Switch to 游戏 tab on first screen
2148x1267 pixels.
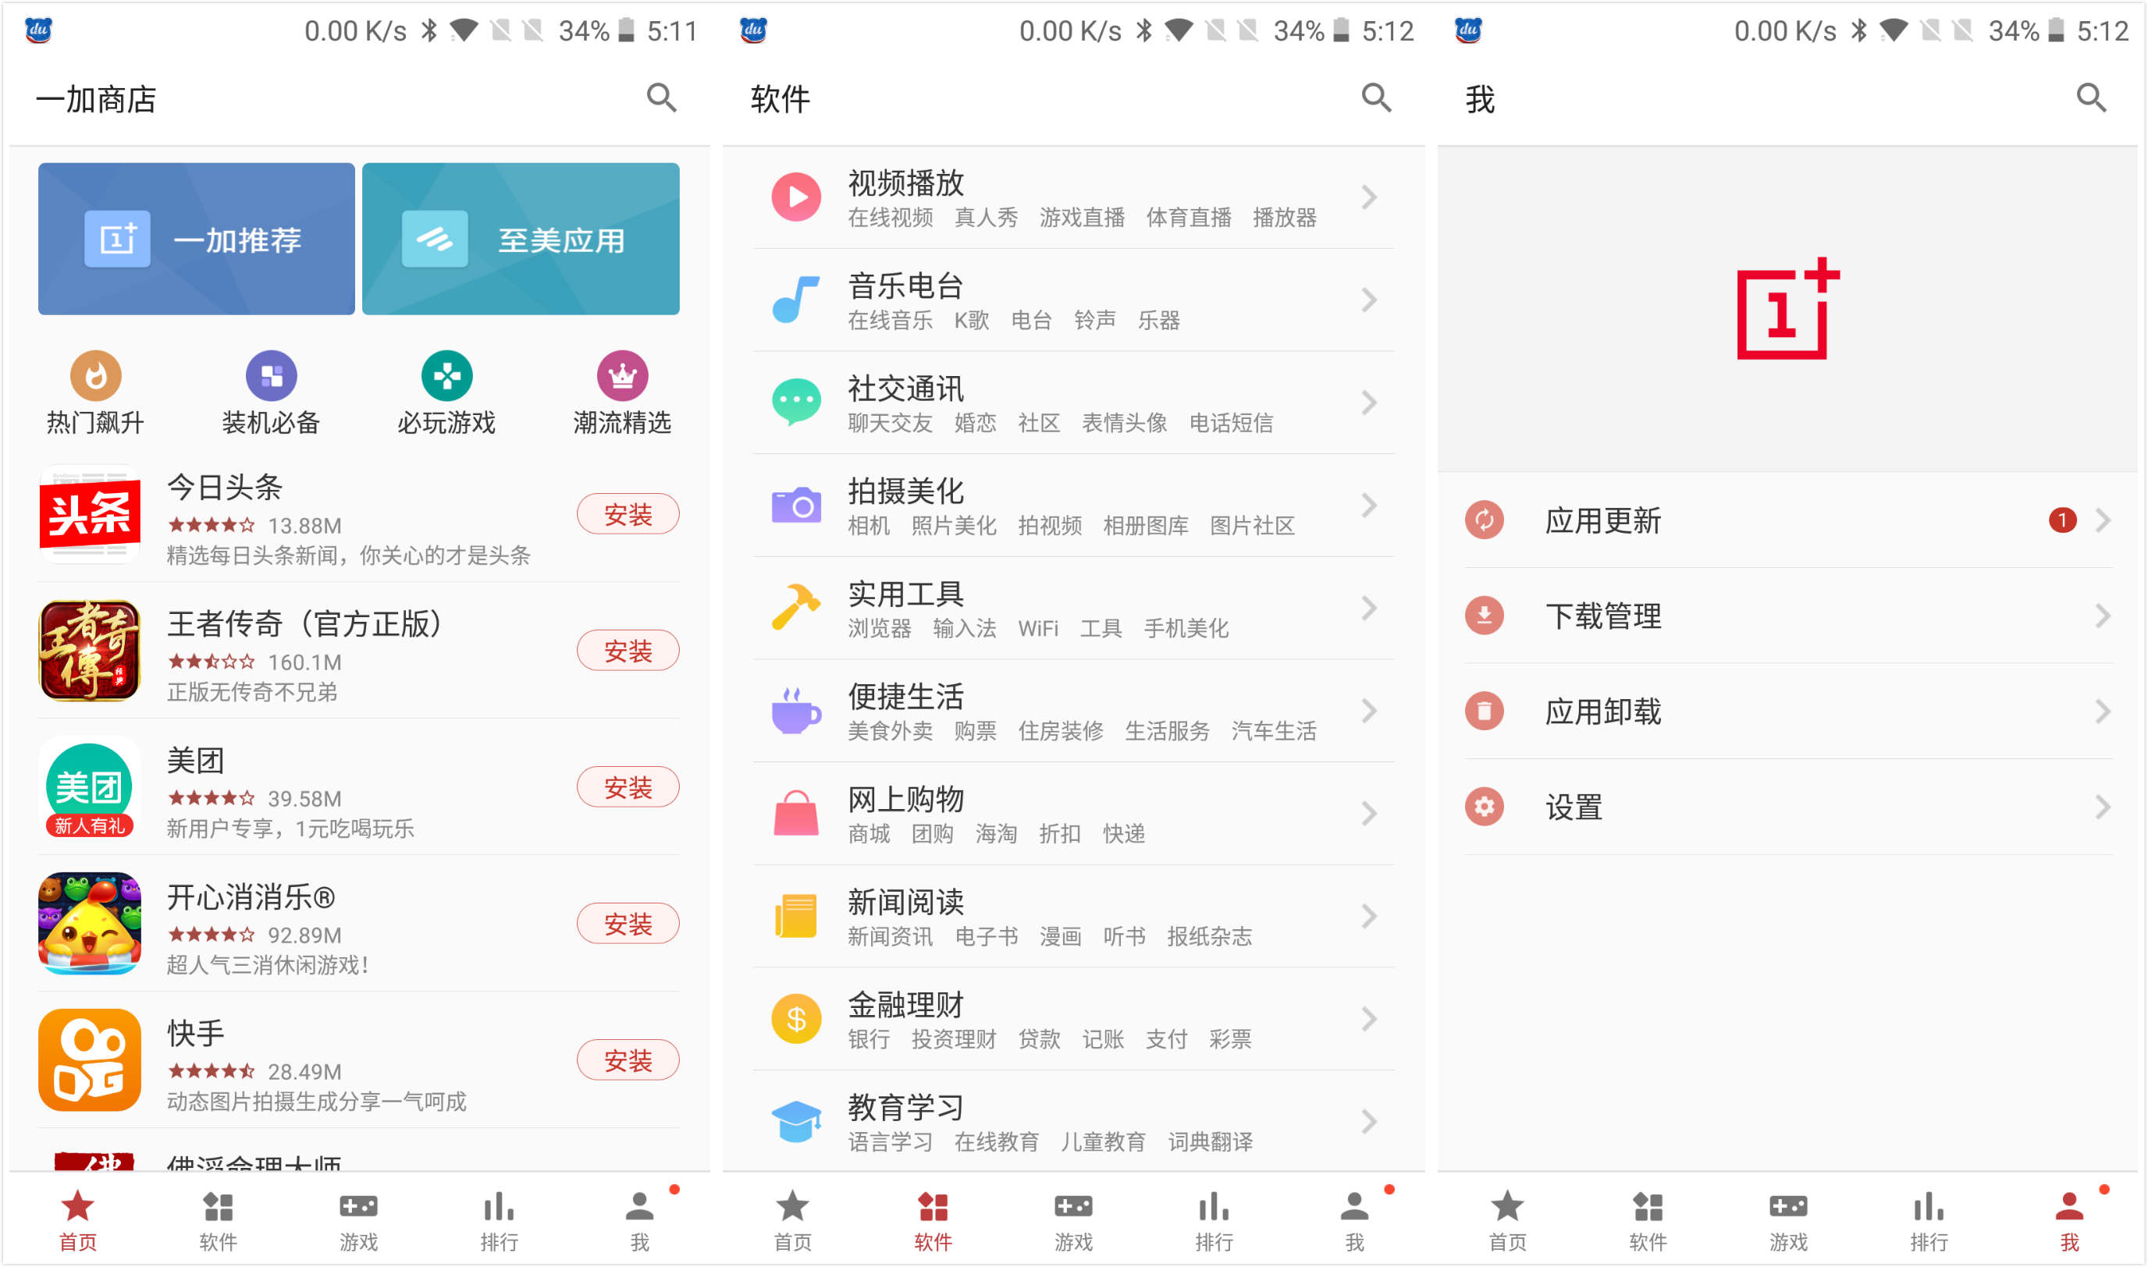click(x=359, y=1219)
